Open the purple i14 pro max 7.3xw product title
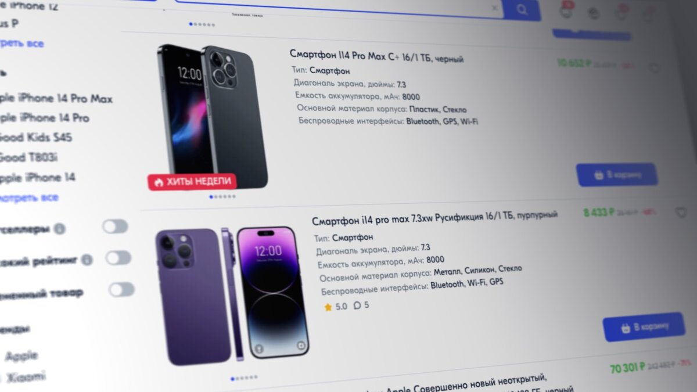The height and width of the screenshot is (392, 697). coord(434,218)
